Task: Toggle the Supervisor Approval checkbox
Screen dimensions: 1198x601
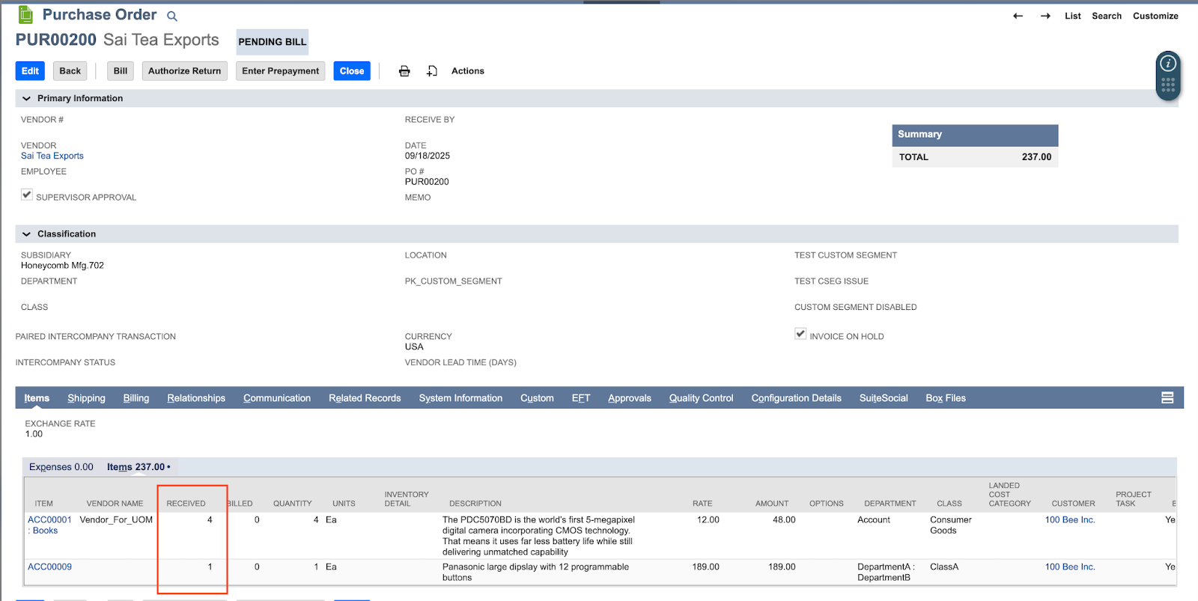Action: point(27,195)
